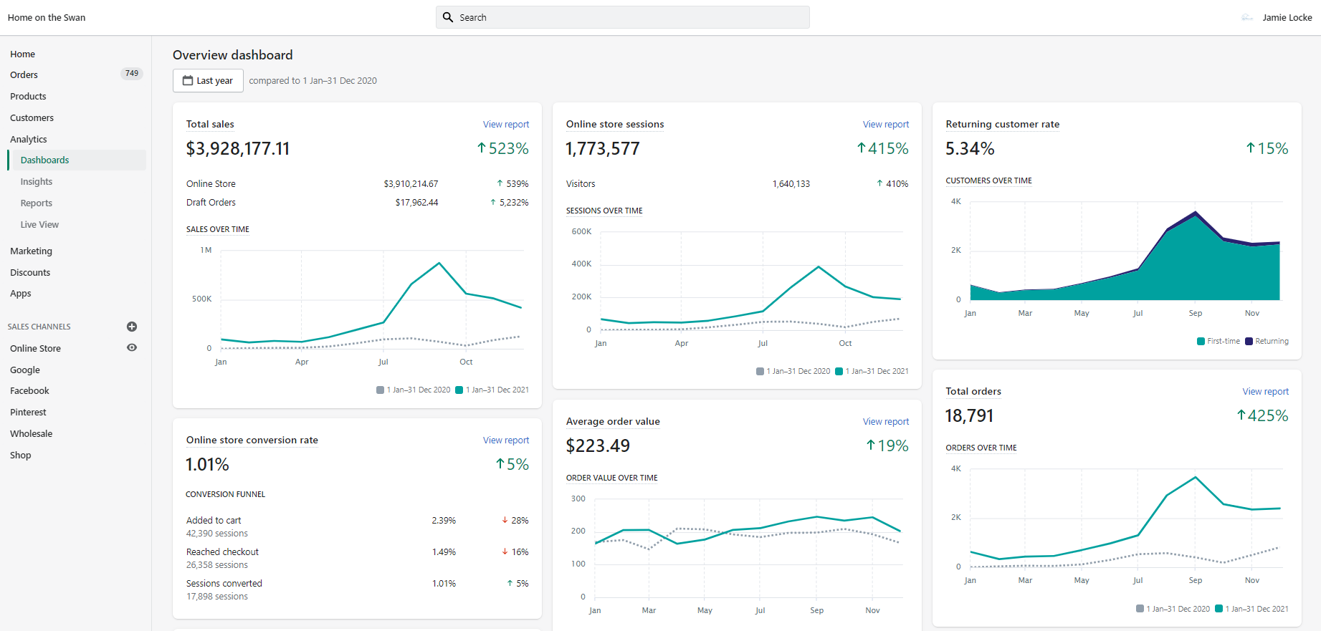This screenshot has height=631, width=1321.
Task: Click Draft Orders row label
Action: click(x=211, y=202)
